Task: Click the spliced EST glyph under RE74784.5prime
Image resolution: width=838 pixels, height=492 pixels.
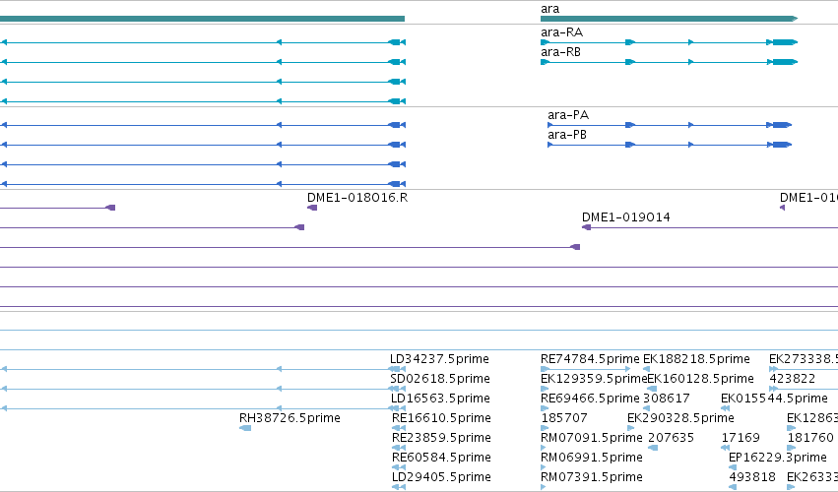Action: (586, 369)
